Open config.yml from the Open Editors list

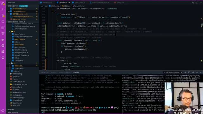tap(16, 19)
